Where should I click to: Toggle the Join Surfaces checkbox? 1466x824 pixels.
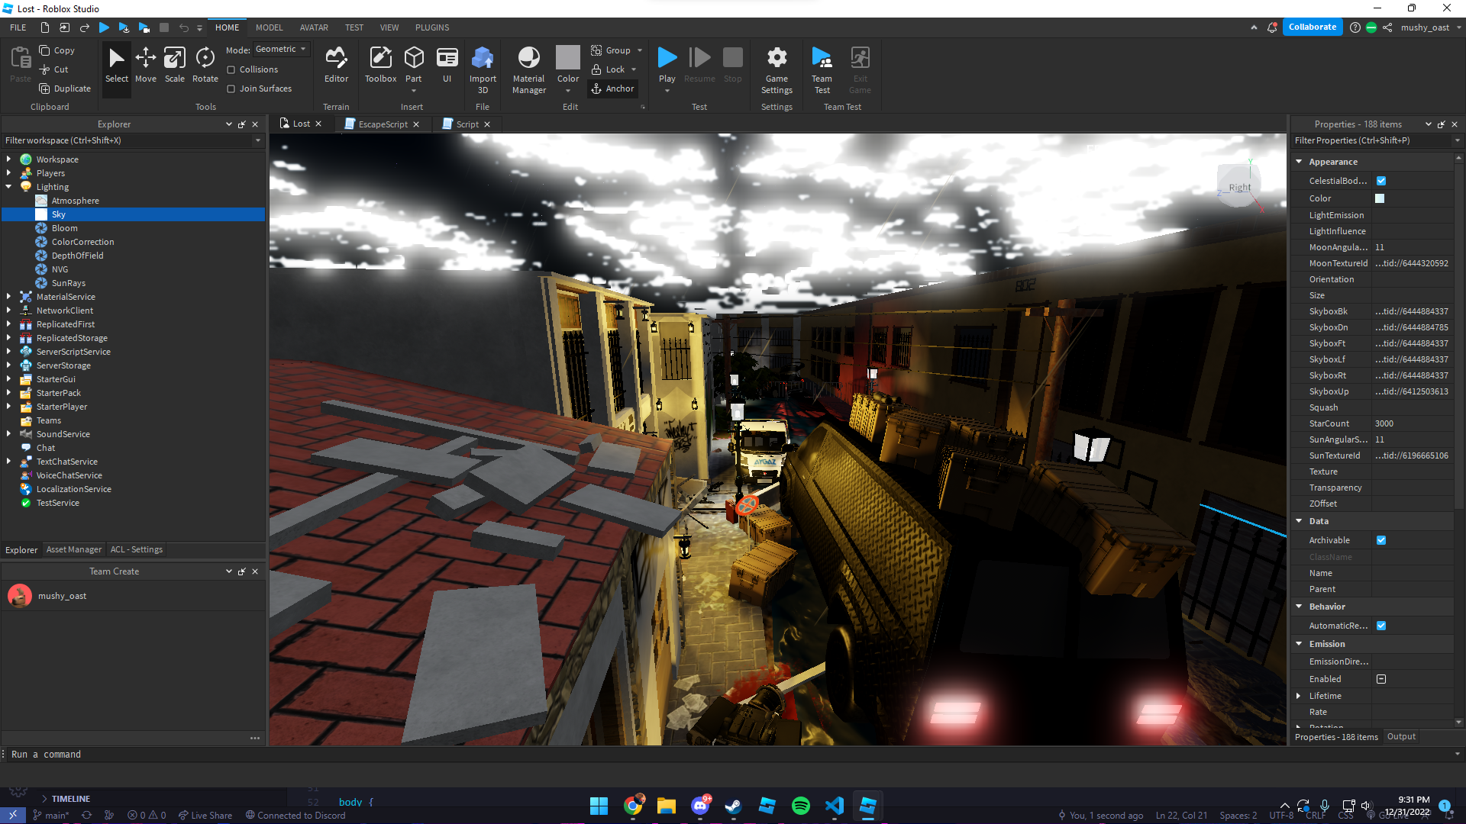231,89
